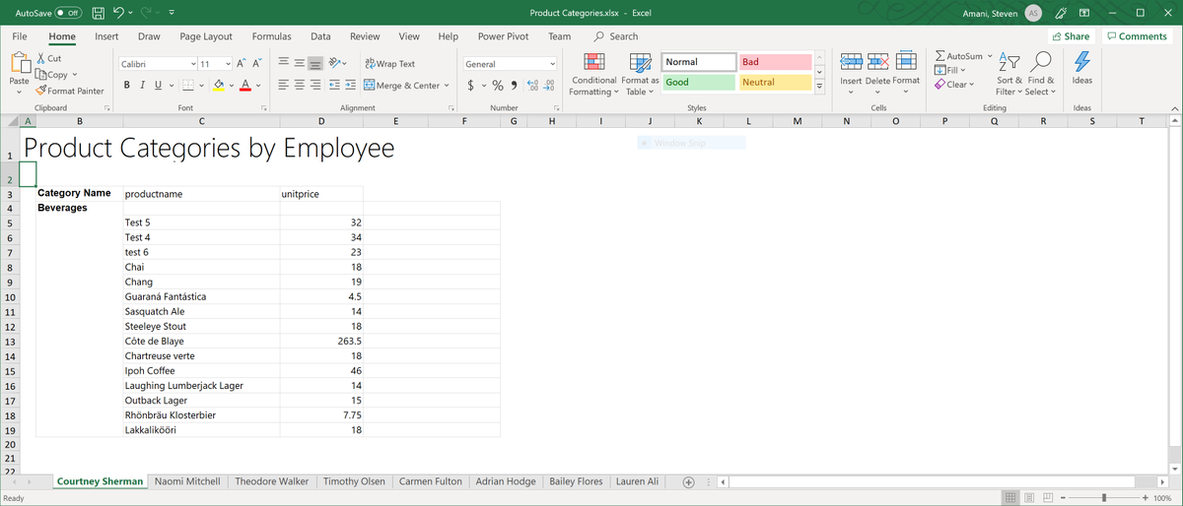Click Insert cells icon
Screen dimensions: 1183x506
[x=851, y=63]
